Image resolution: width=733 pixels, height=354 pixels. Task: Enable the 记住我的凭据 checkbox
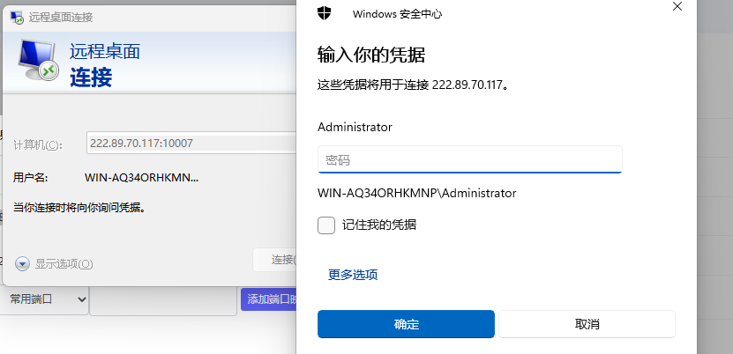click(326, 225)
